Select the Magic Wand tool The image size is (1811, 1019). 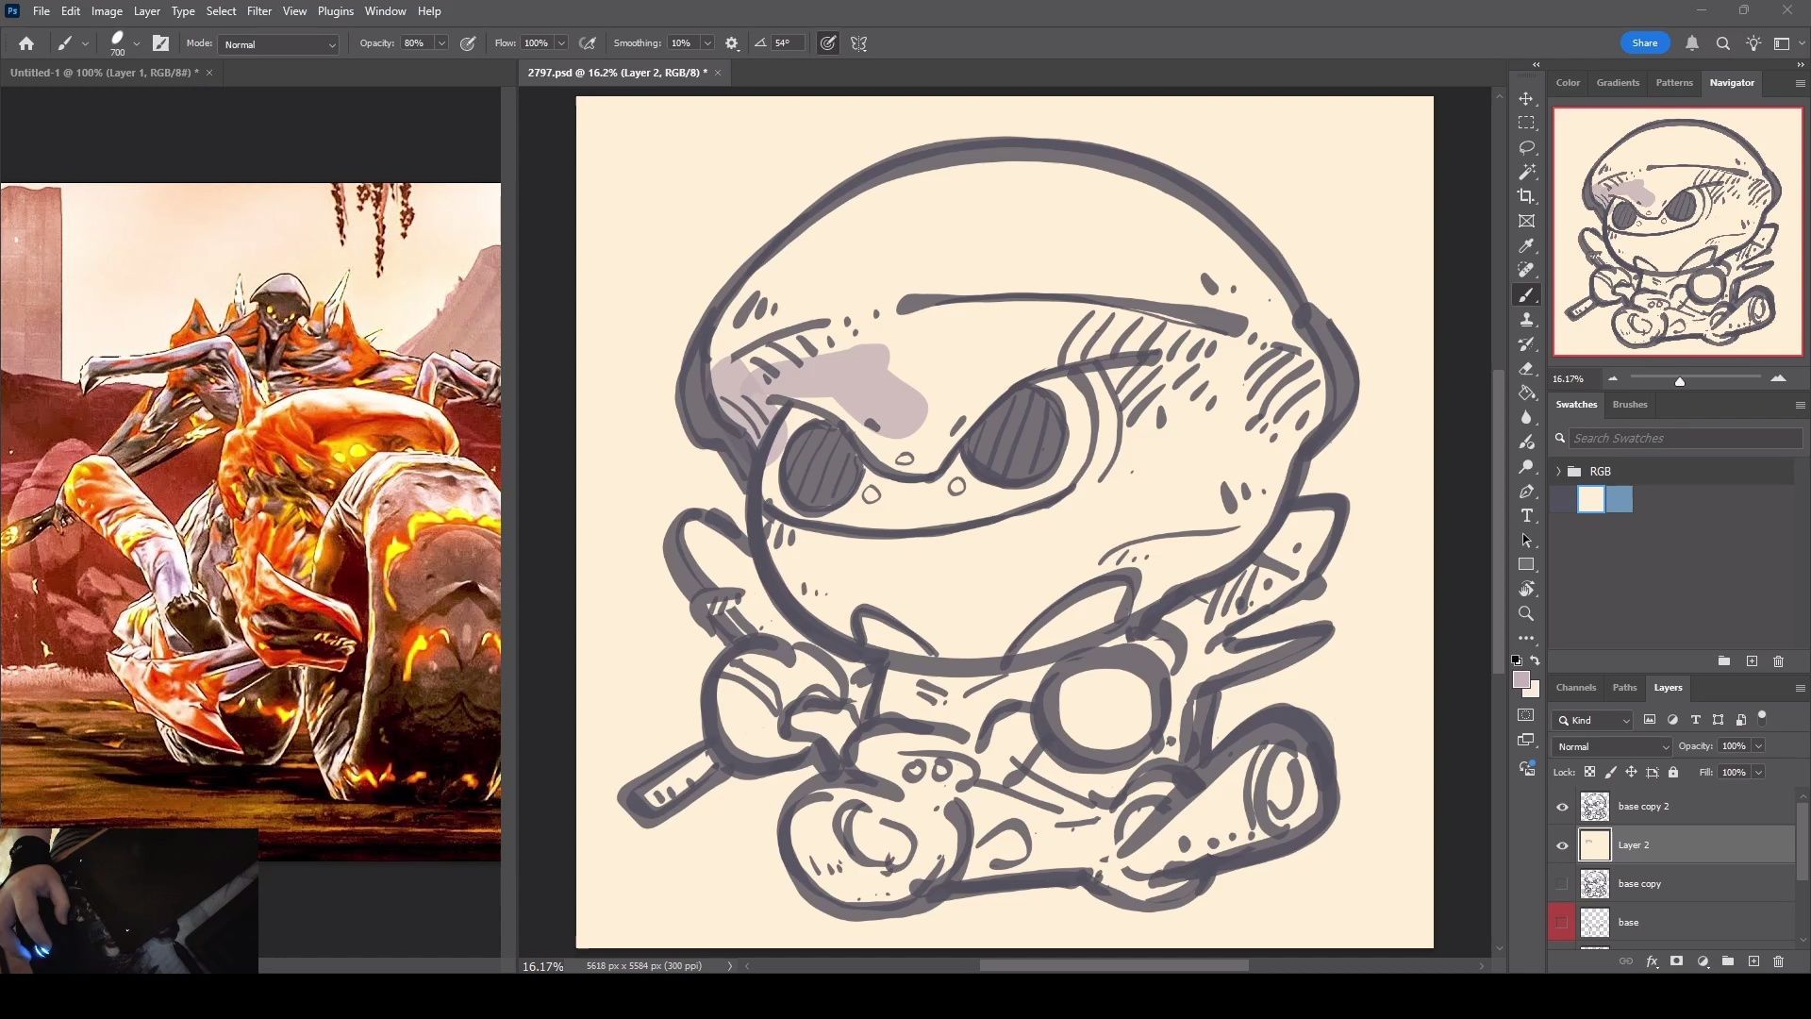click(x=1526, y=173)
